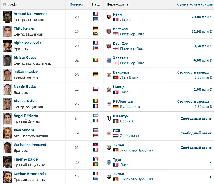214x184 pixels.
Task: Click the RB Leipzig club crest icon
Action: point(109,104)
